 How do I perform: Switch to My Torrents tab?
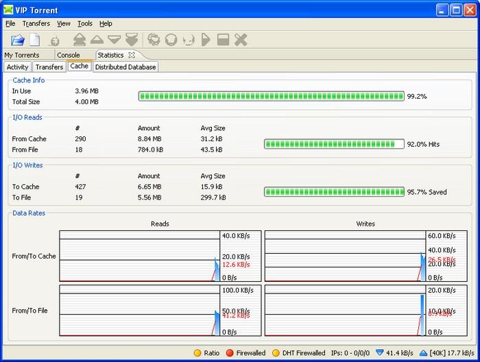[x=22, y=55]
